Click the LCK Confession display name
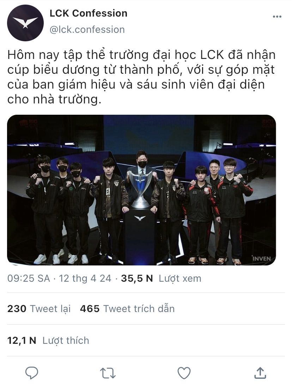This screenshot has width=292, height=389. 89,13
